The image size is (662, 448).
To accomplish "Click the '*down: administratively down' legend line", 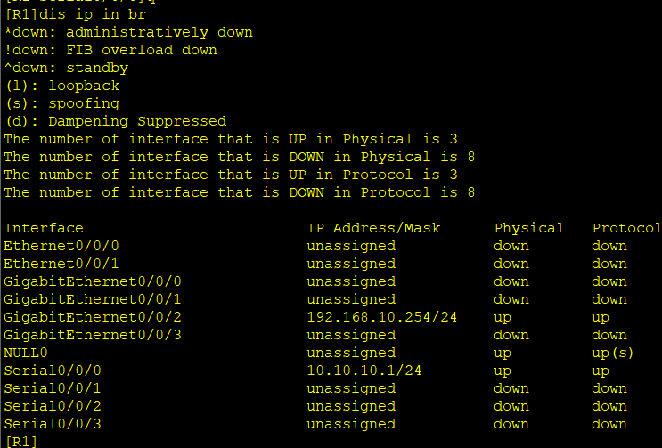I will (x=128, y=32).
